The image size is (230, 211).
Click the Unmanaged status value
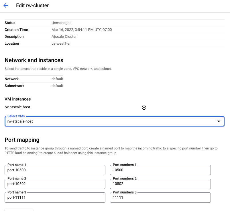pyautogui.click(x=62, y=23)
